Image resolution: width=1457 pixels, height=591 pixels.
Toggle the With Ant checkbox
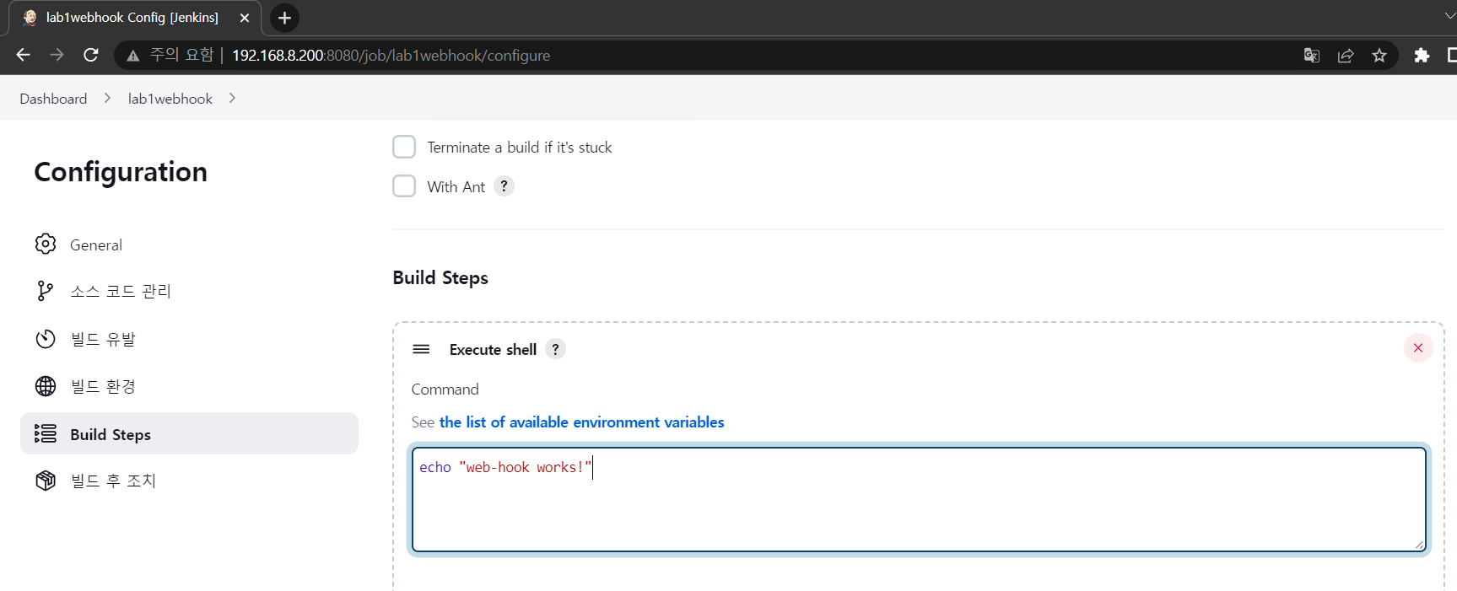point(404,186)
